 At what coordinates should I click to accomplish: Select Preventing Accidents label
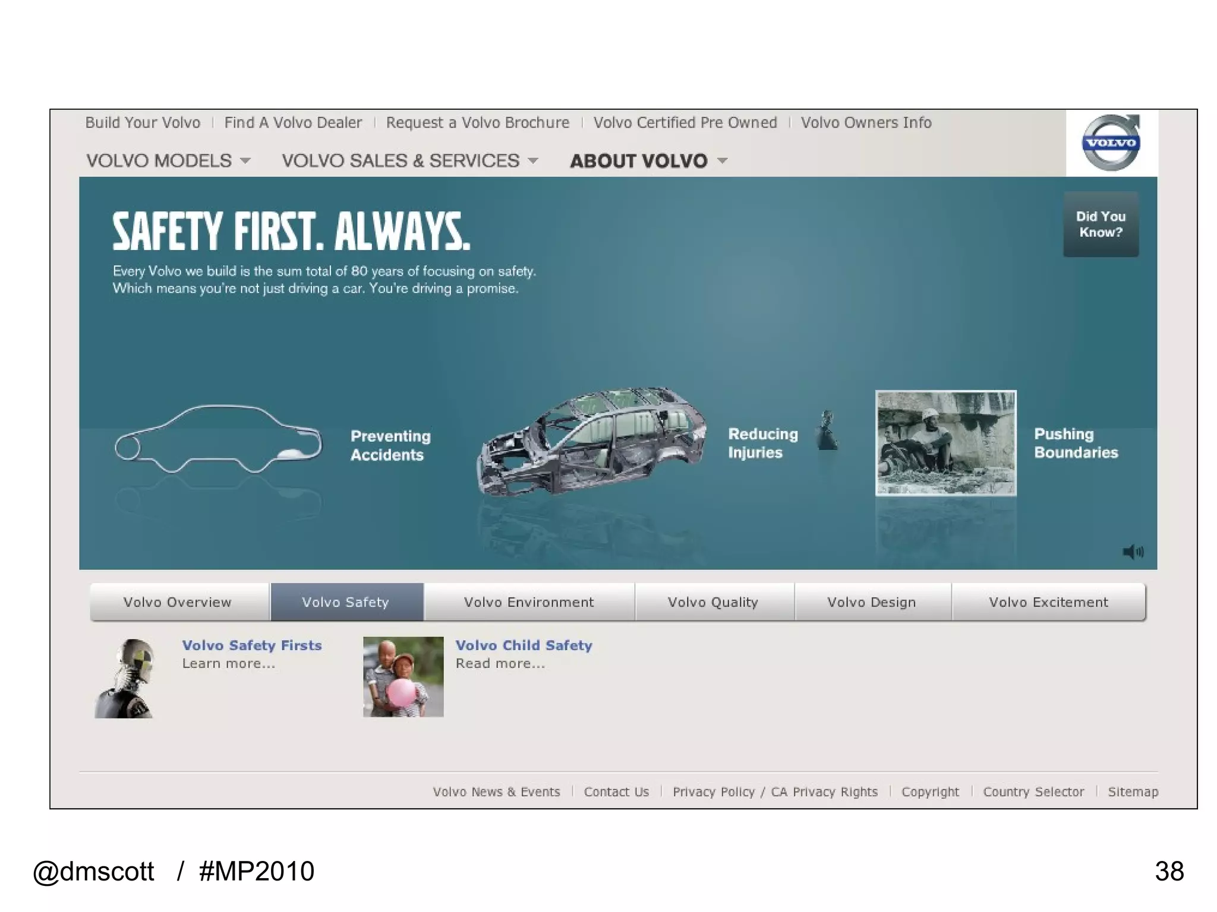pos(390,445)
